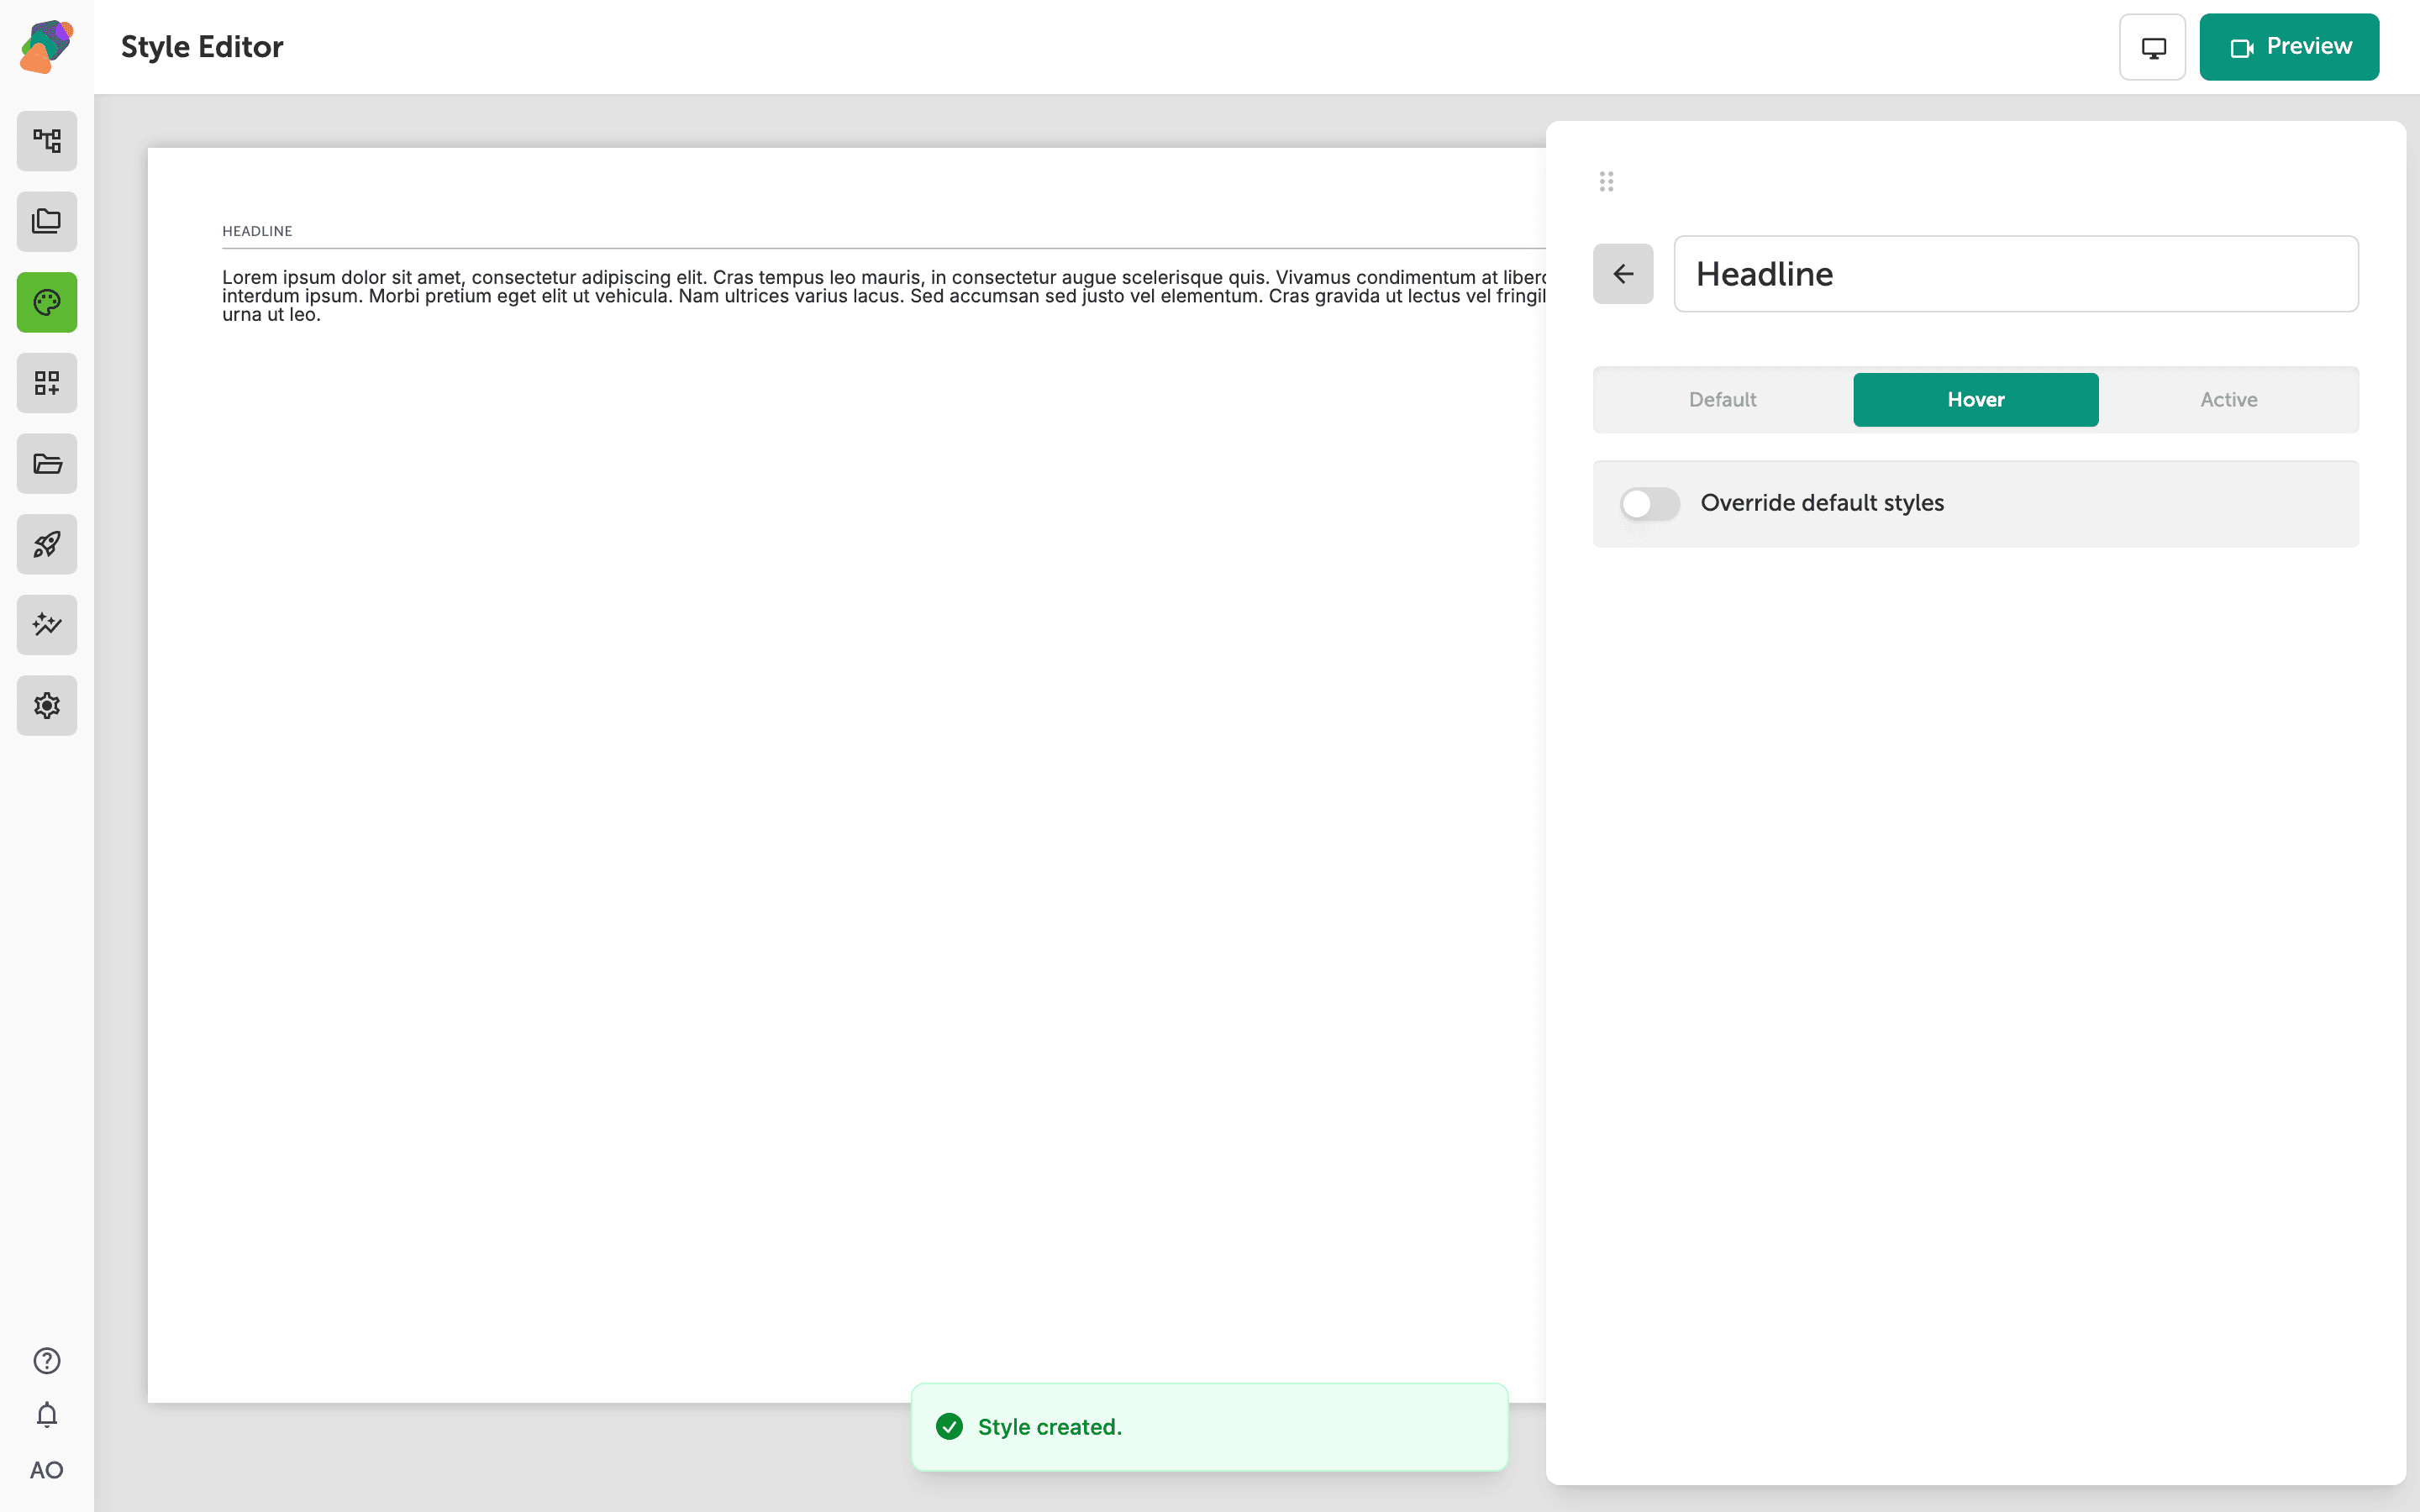Grab the panel drag handle dots
Screen dimensions: 2420x1512
[1606, 181]
